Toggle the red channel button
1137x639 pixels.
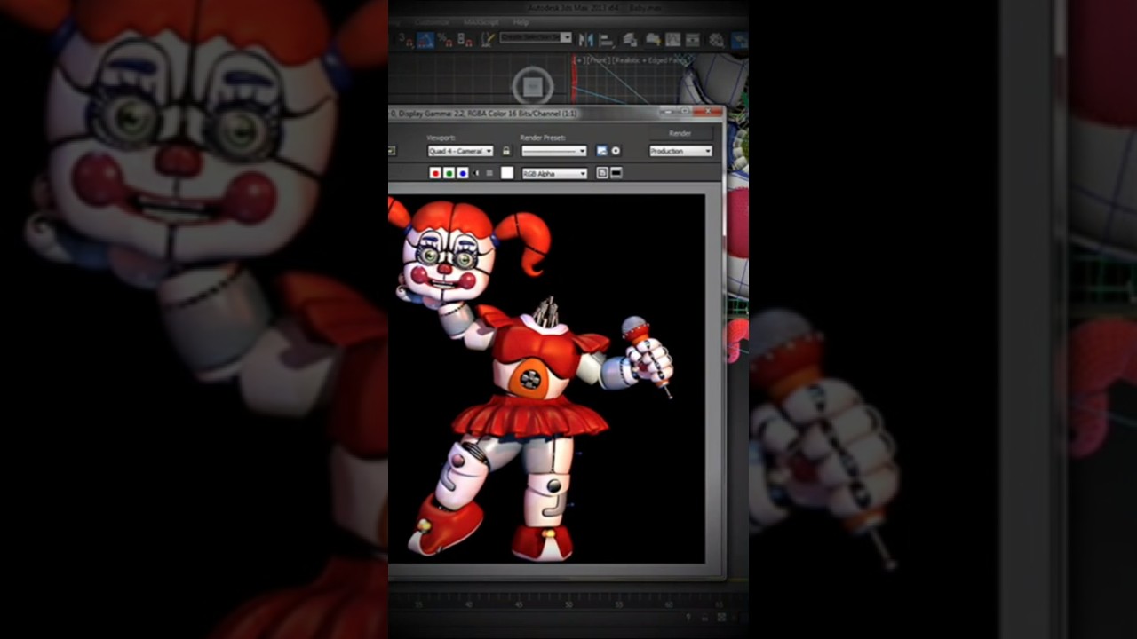point(435,174)
